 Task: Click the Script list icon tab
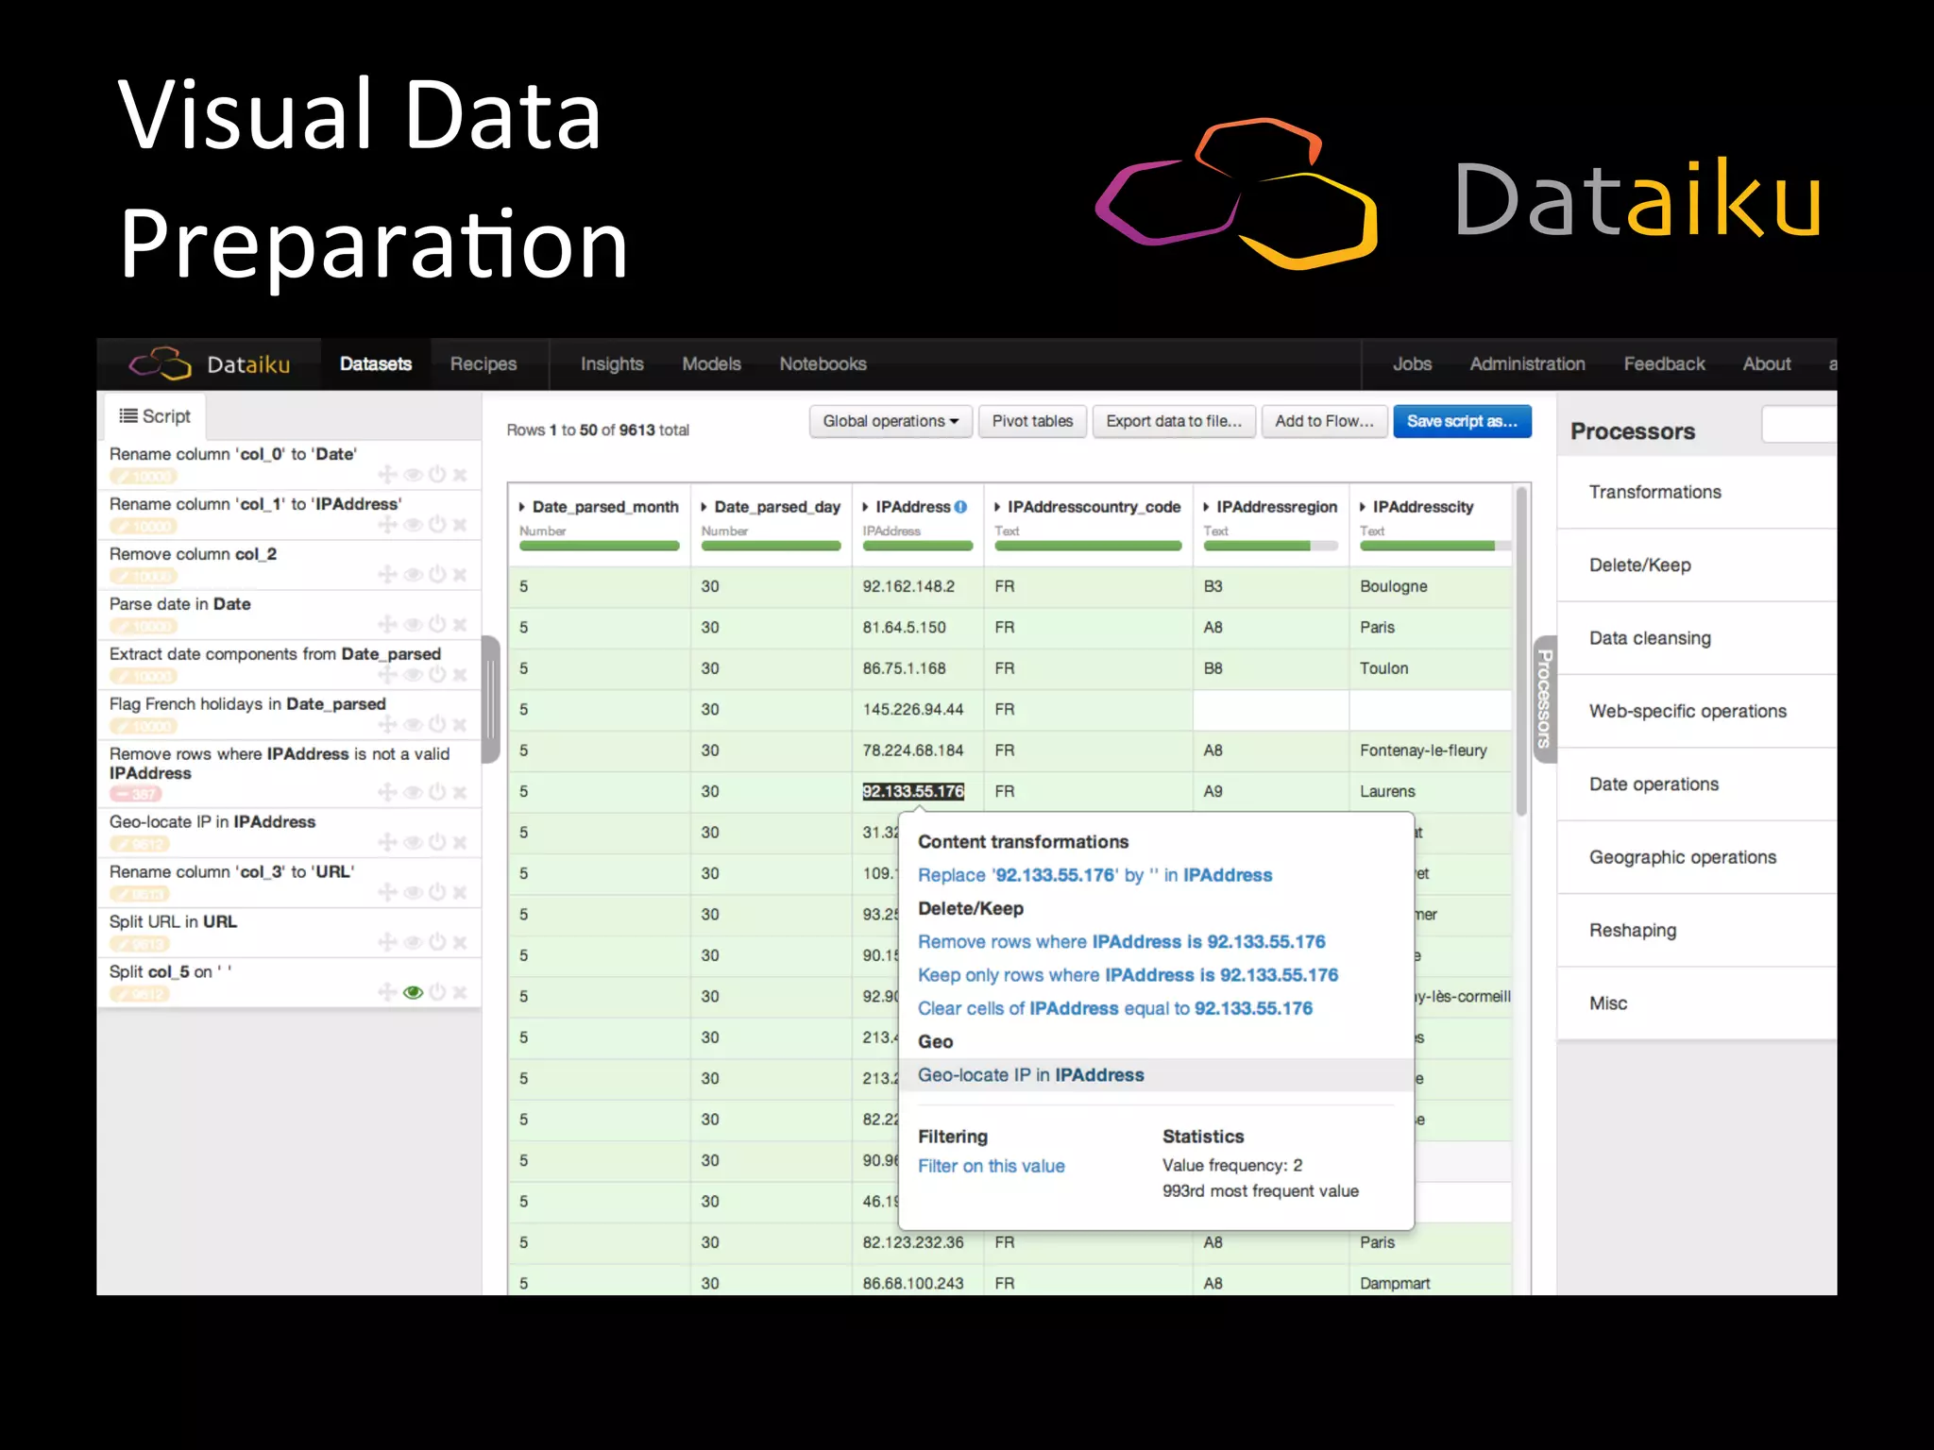tap(155, 416)
